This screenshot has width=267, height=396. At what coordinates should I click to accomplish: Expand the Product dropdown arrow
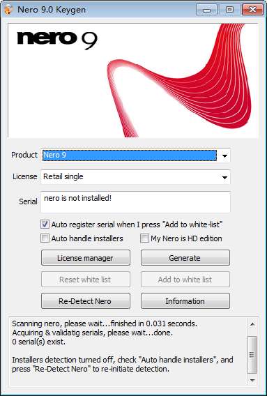224,155
